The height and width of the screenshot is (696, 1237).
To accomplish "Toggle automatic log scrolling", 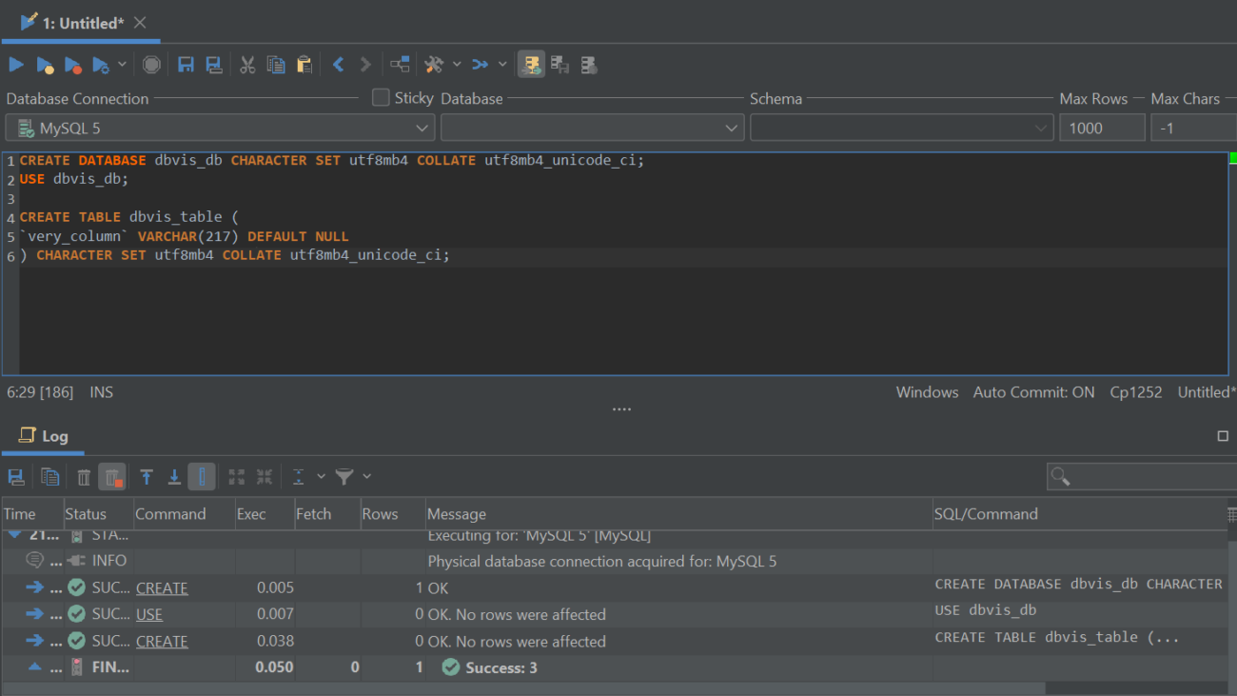I will [x=201, y=476].
